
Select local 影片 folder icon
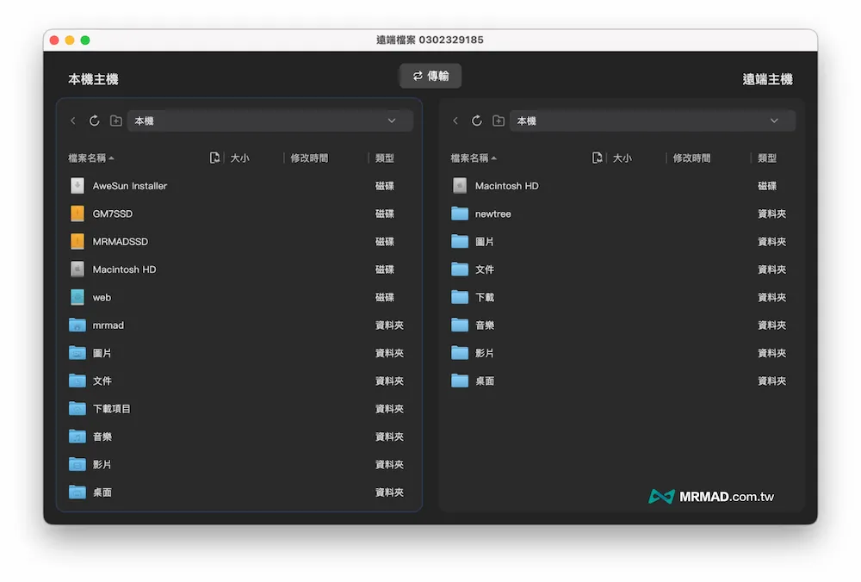pos(77,465)
